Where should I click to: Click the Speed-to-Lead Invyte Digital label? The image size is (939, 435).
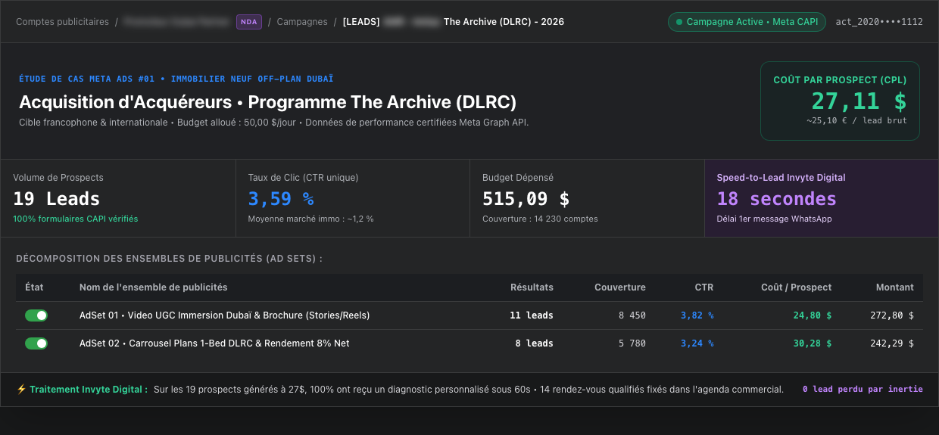pyautogui.click(x=781, y=178)
